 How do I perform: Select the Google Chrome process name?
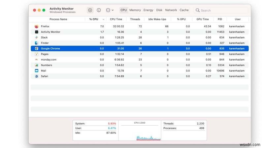(50, 48)
